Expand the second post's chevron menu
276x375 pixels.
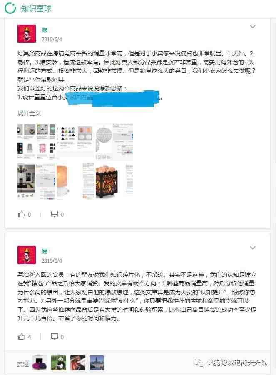click(253, 248)
